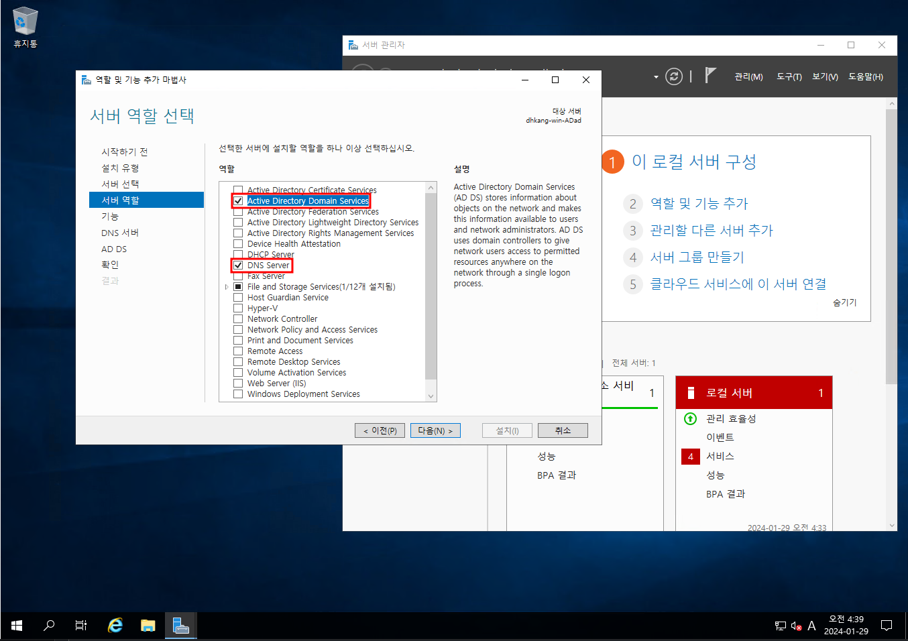Check Active Directory Certificate Services
The image size is (908, 641).
[x=238, y=190]
